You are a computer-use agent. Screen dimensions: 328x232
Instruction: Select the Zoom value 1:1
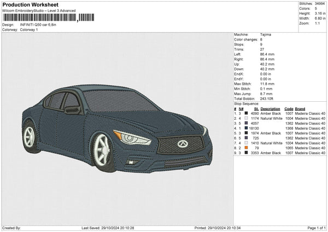(x=317, y=23)
